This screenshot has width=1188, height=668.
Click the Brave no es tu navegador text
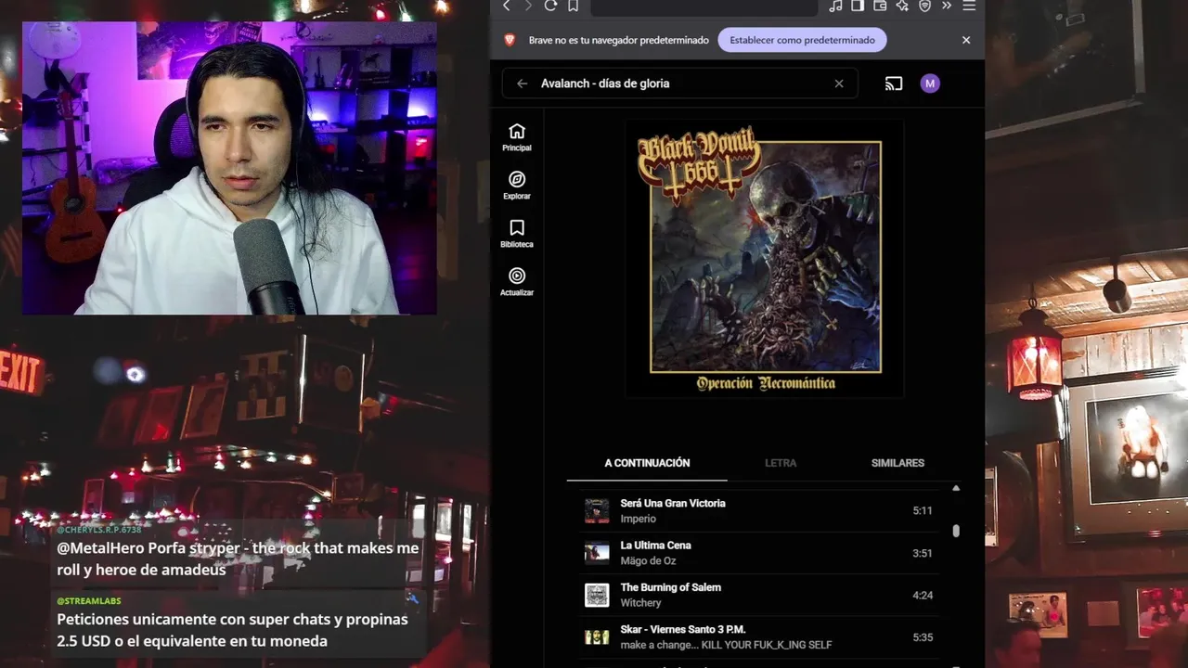click(x=619, y=40)
